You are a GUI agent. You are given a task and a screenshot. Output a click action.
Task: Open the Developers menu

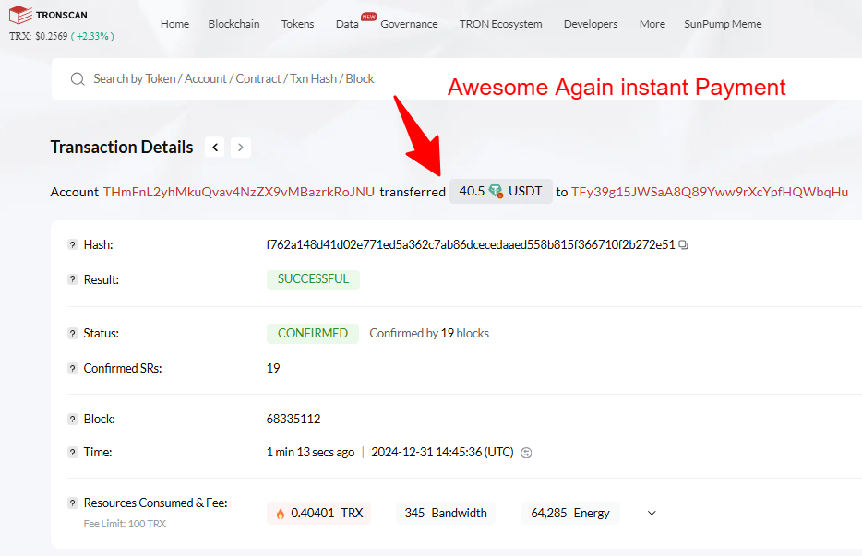point(591,24)
